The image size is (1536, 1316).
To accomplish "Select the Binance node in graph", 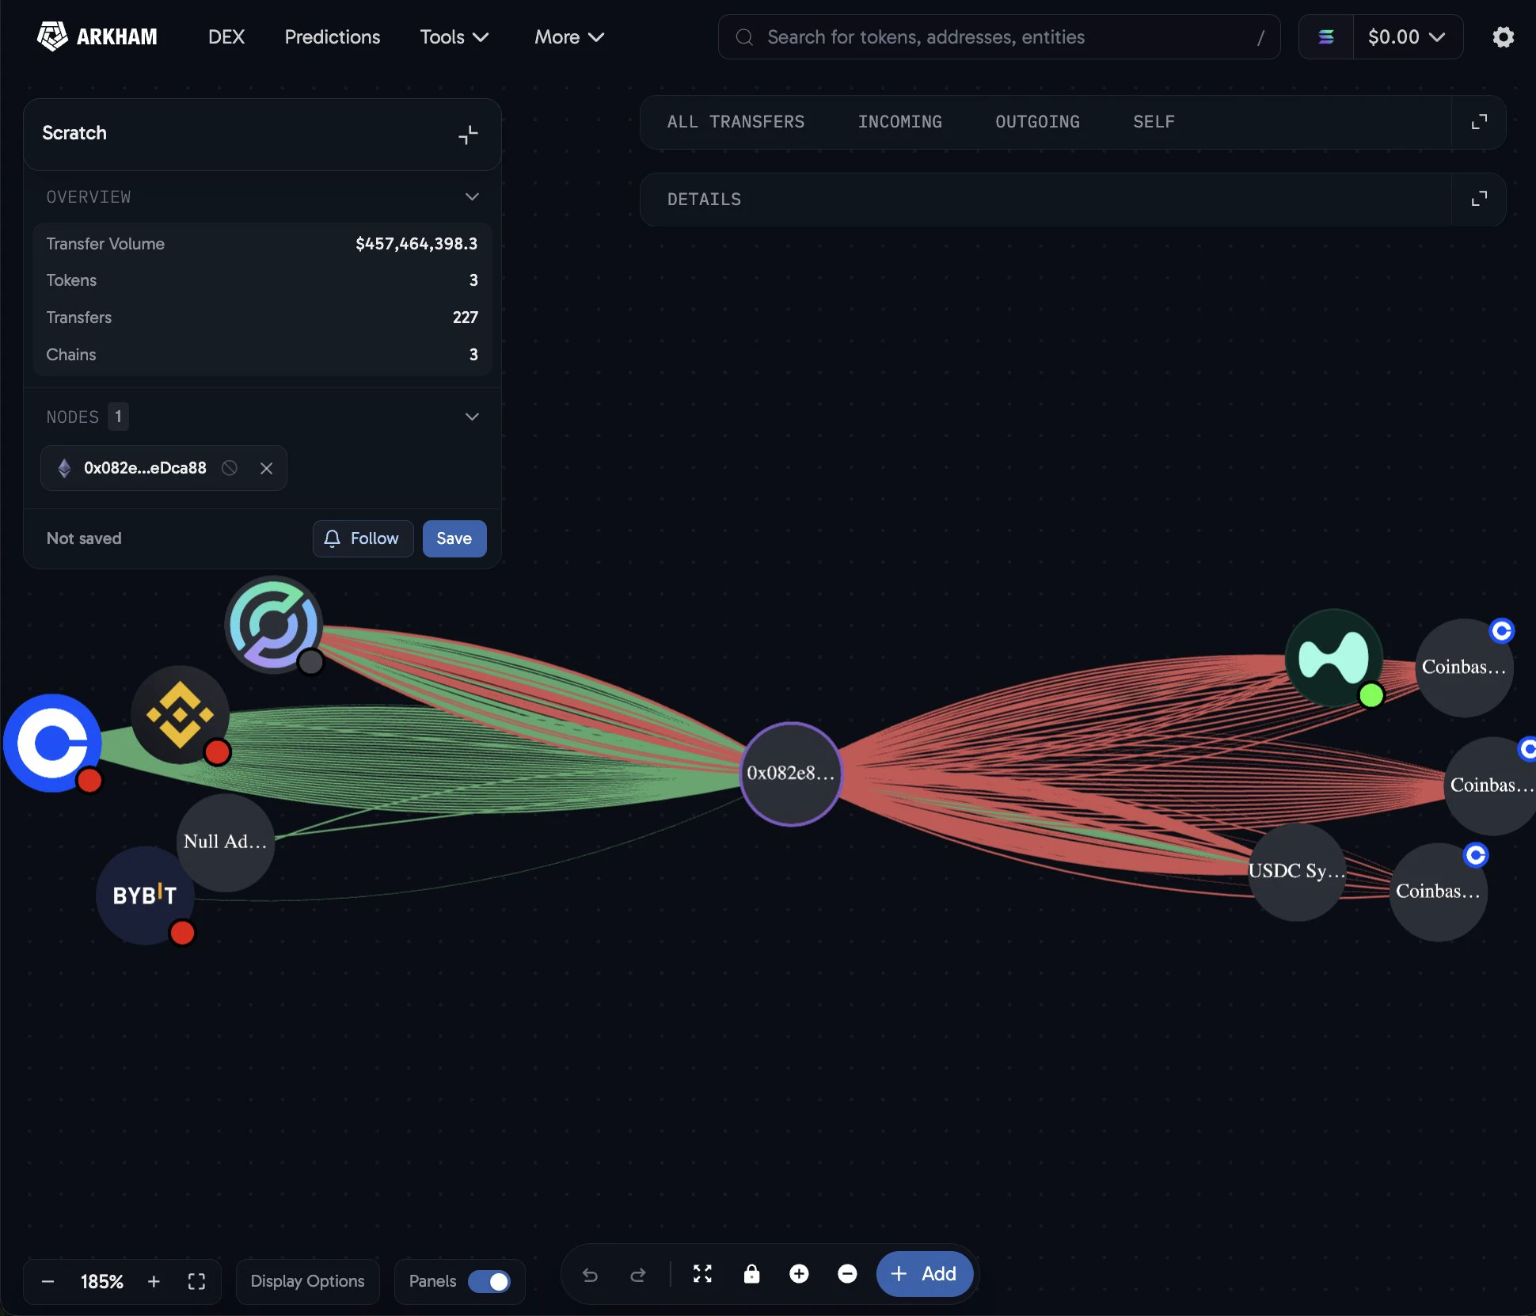I will (x=181, y=715).
